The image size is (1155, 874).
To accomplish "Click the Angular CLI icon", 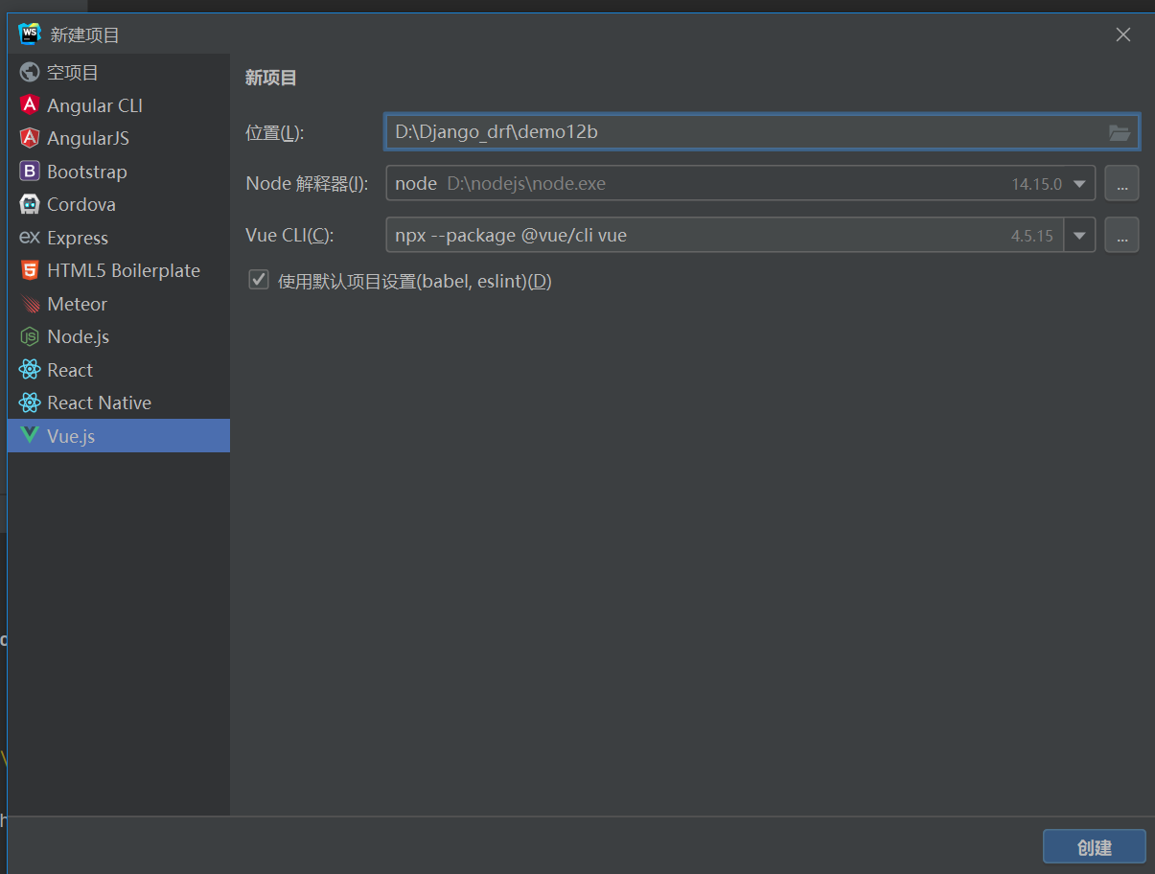I will click(x=30, y=105).
